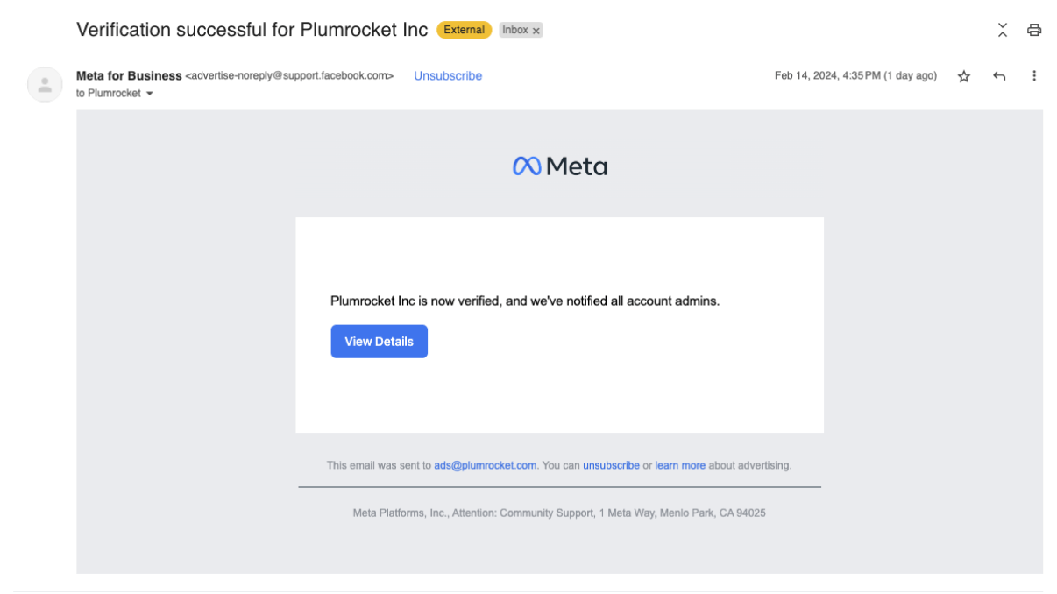
Task: Click the reply arrow icon
Action: [x=999, y=76]
